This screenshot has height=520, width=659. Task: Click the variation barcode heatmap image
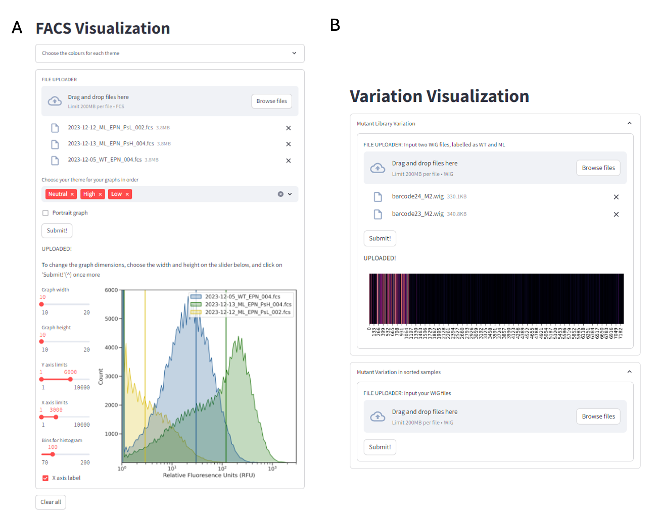click(496, 298)
